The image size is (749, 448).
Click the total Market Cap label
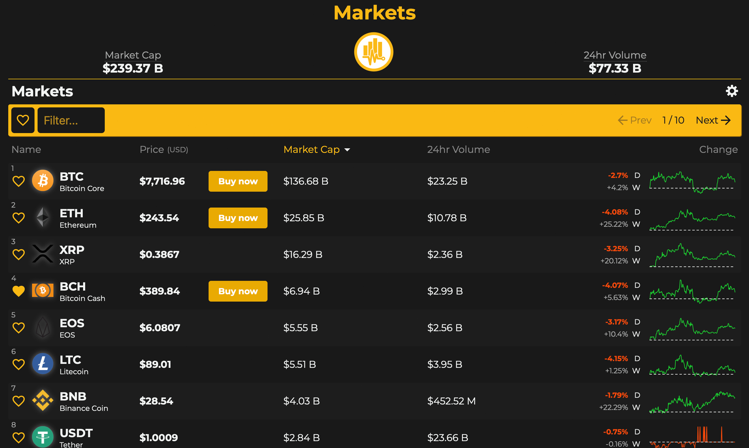(133, 55)
